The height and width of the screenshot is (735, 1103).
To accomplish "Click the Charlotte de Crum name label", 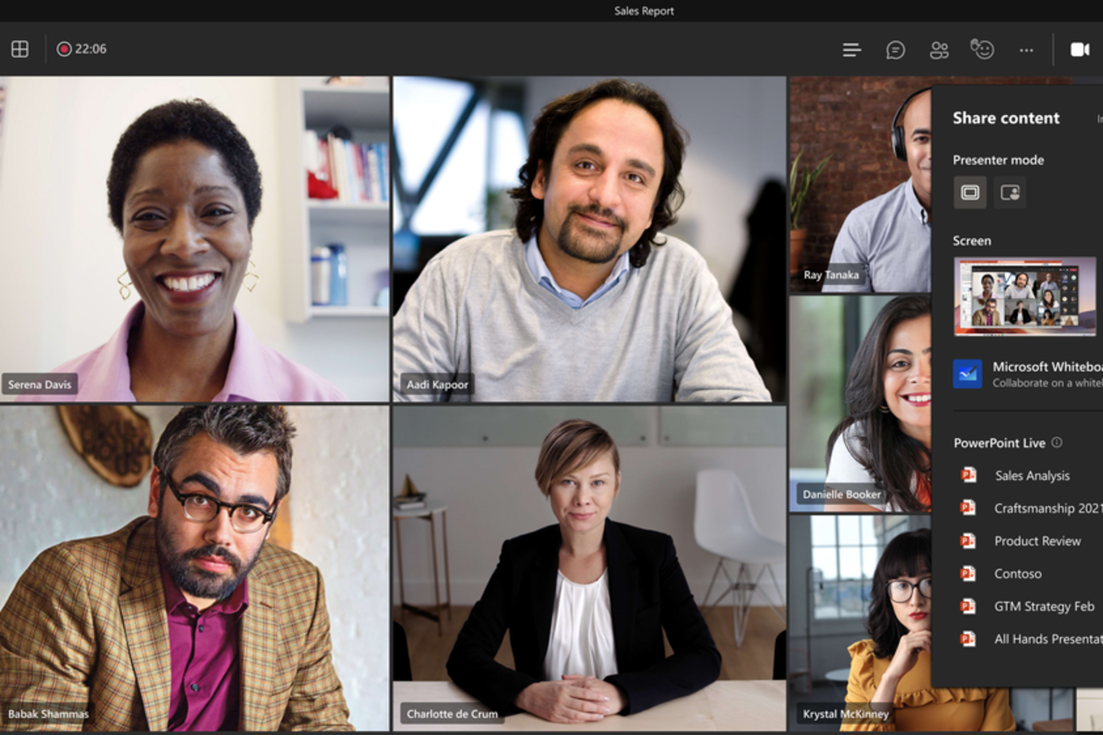I will pyautogui.click(x=452, y=714).
